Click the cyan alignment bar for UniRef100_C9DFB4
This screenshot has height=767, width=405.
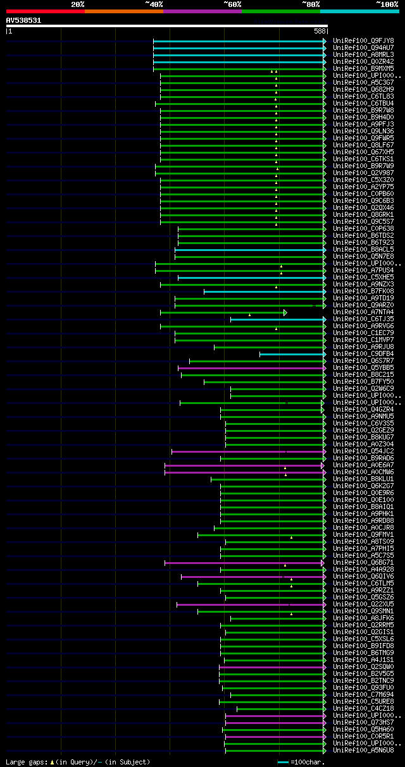(293, 353)
